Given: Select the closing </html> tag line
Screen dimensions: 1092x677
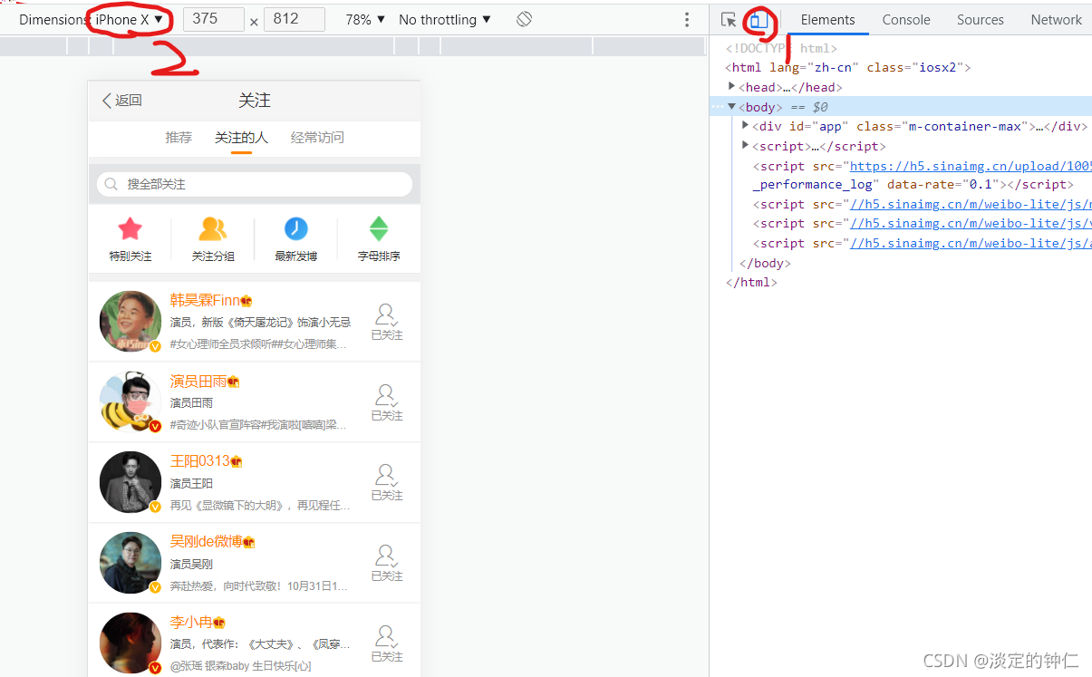Looking at the screenshot, I should tap(751, 282).
